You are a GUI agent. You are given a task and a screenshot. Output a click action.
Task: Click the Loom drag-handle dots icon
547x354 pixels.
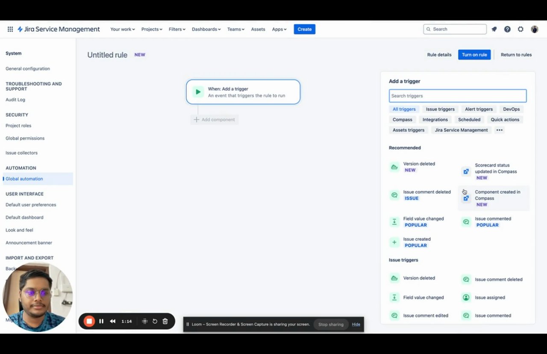pyautogui.click(x=145, y=321)
